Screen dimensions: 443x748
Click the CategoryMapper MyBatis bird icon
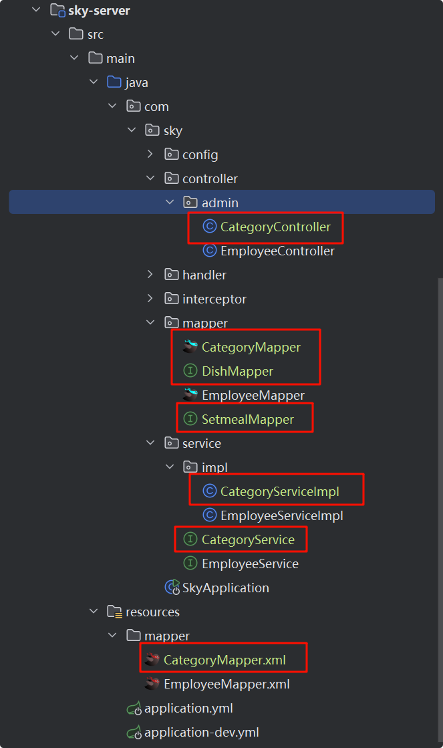pyautogui.click(x=190, y=347)
